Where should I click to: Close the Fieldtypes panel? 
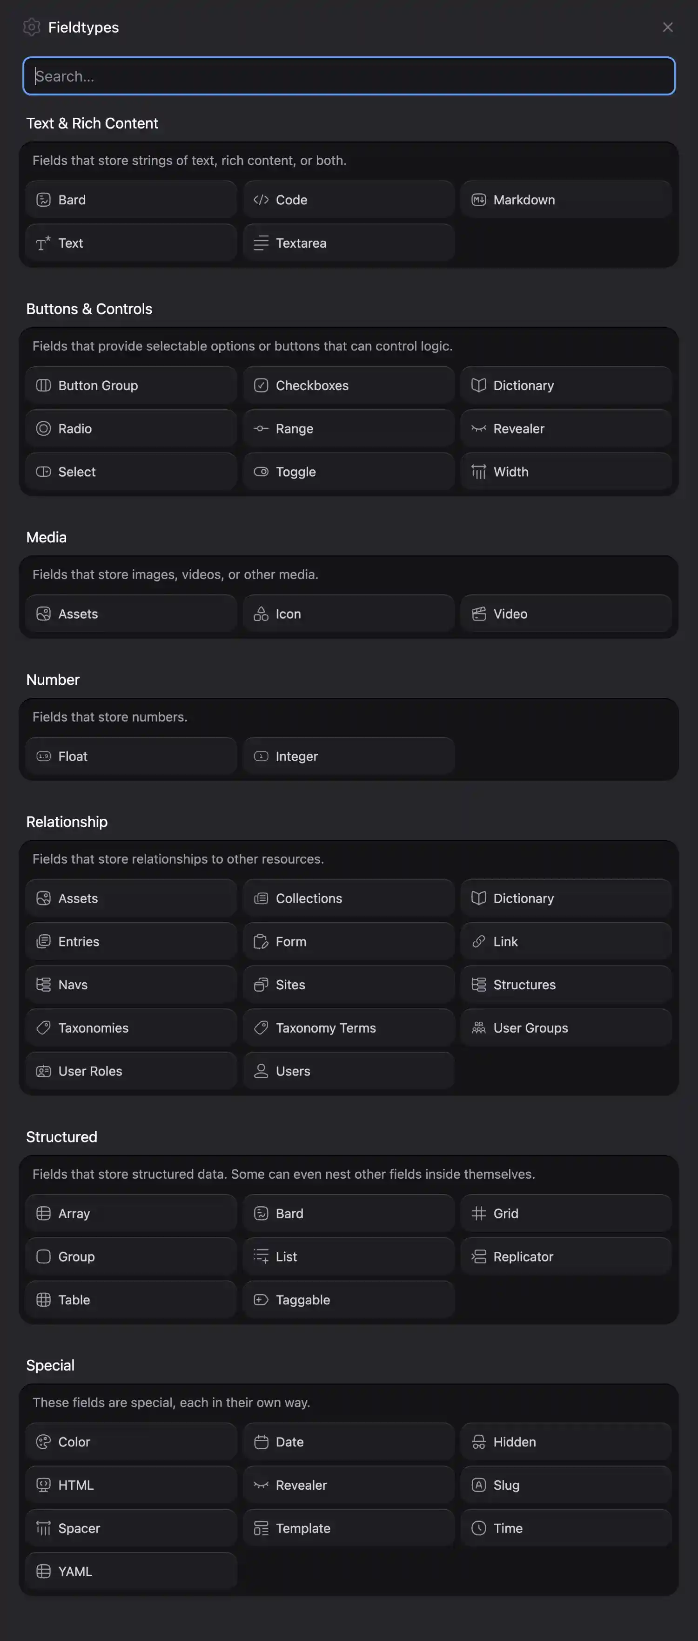(x=667, y=27)
